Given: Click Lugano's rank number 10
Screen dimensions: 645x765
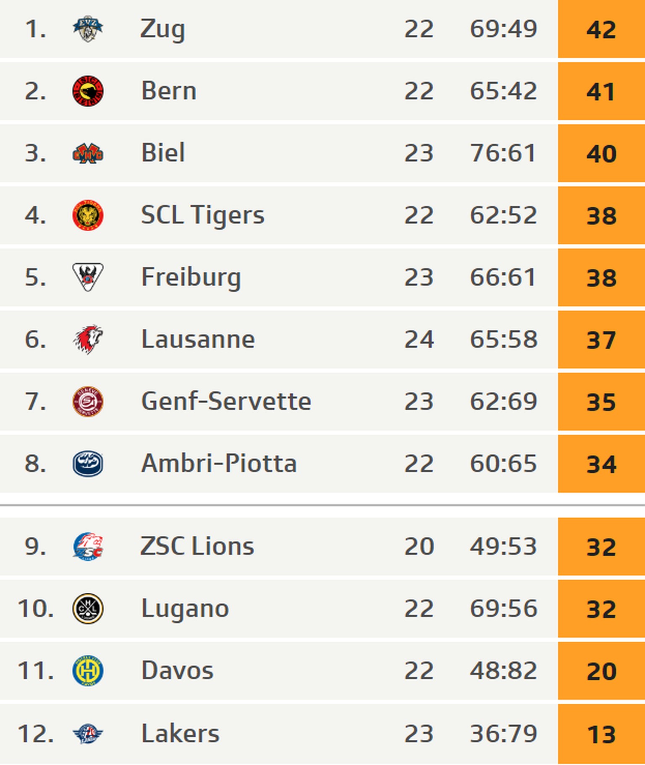Looking at the screenshot, I should tap(36, 608).
